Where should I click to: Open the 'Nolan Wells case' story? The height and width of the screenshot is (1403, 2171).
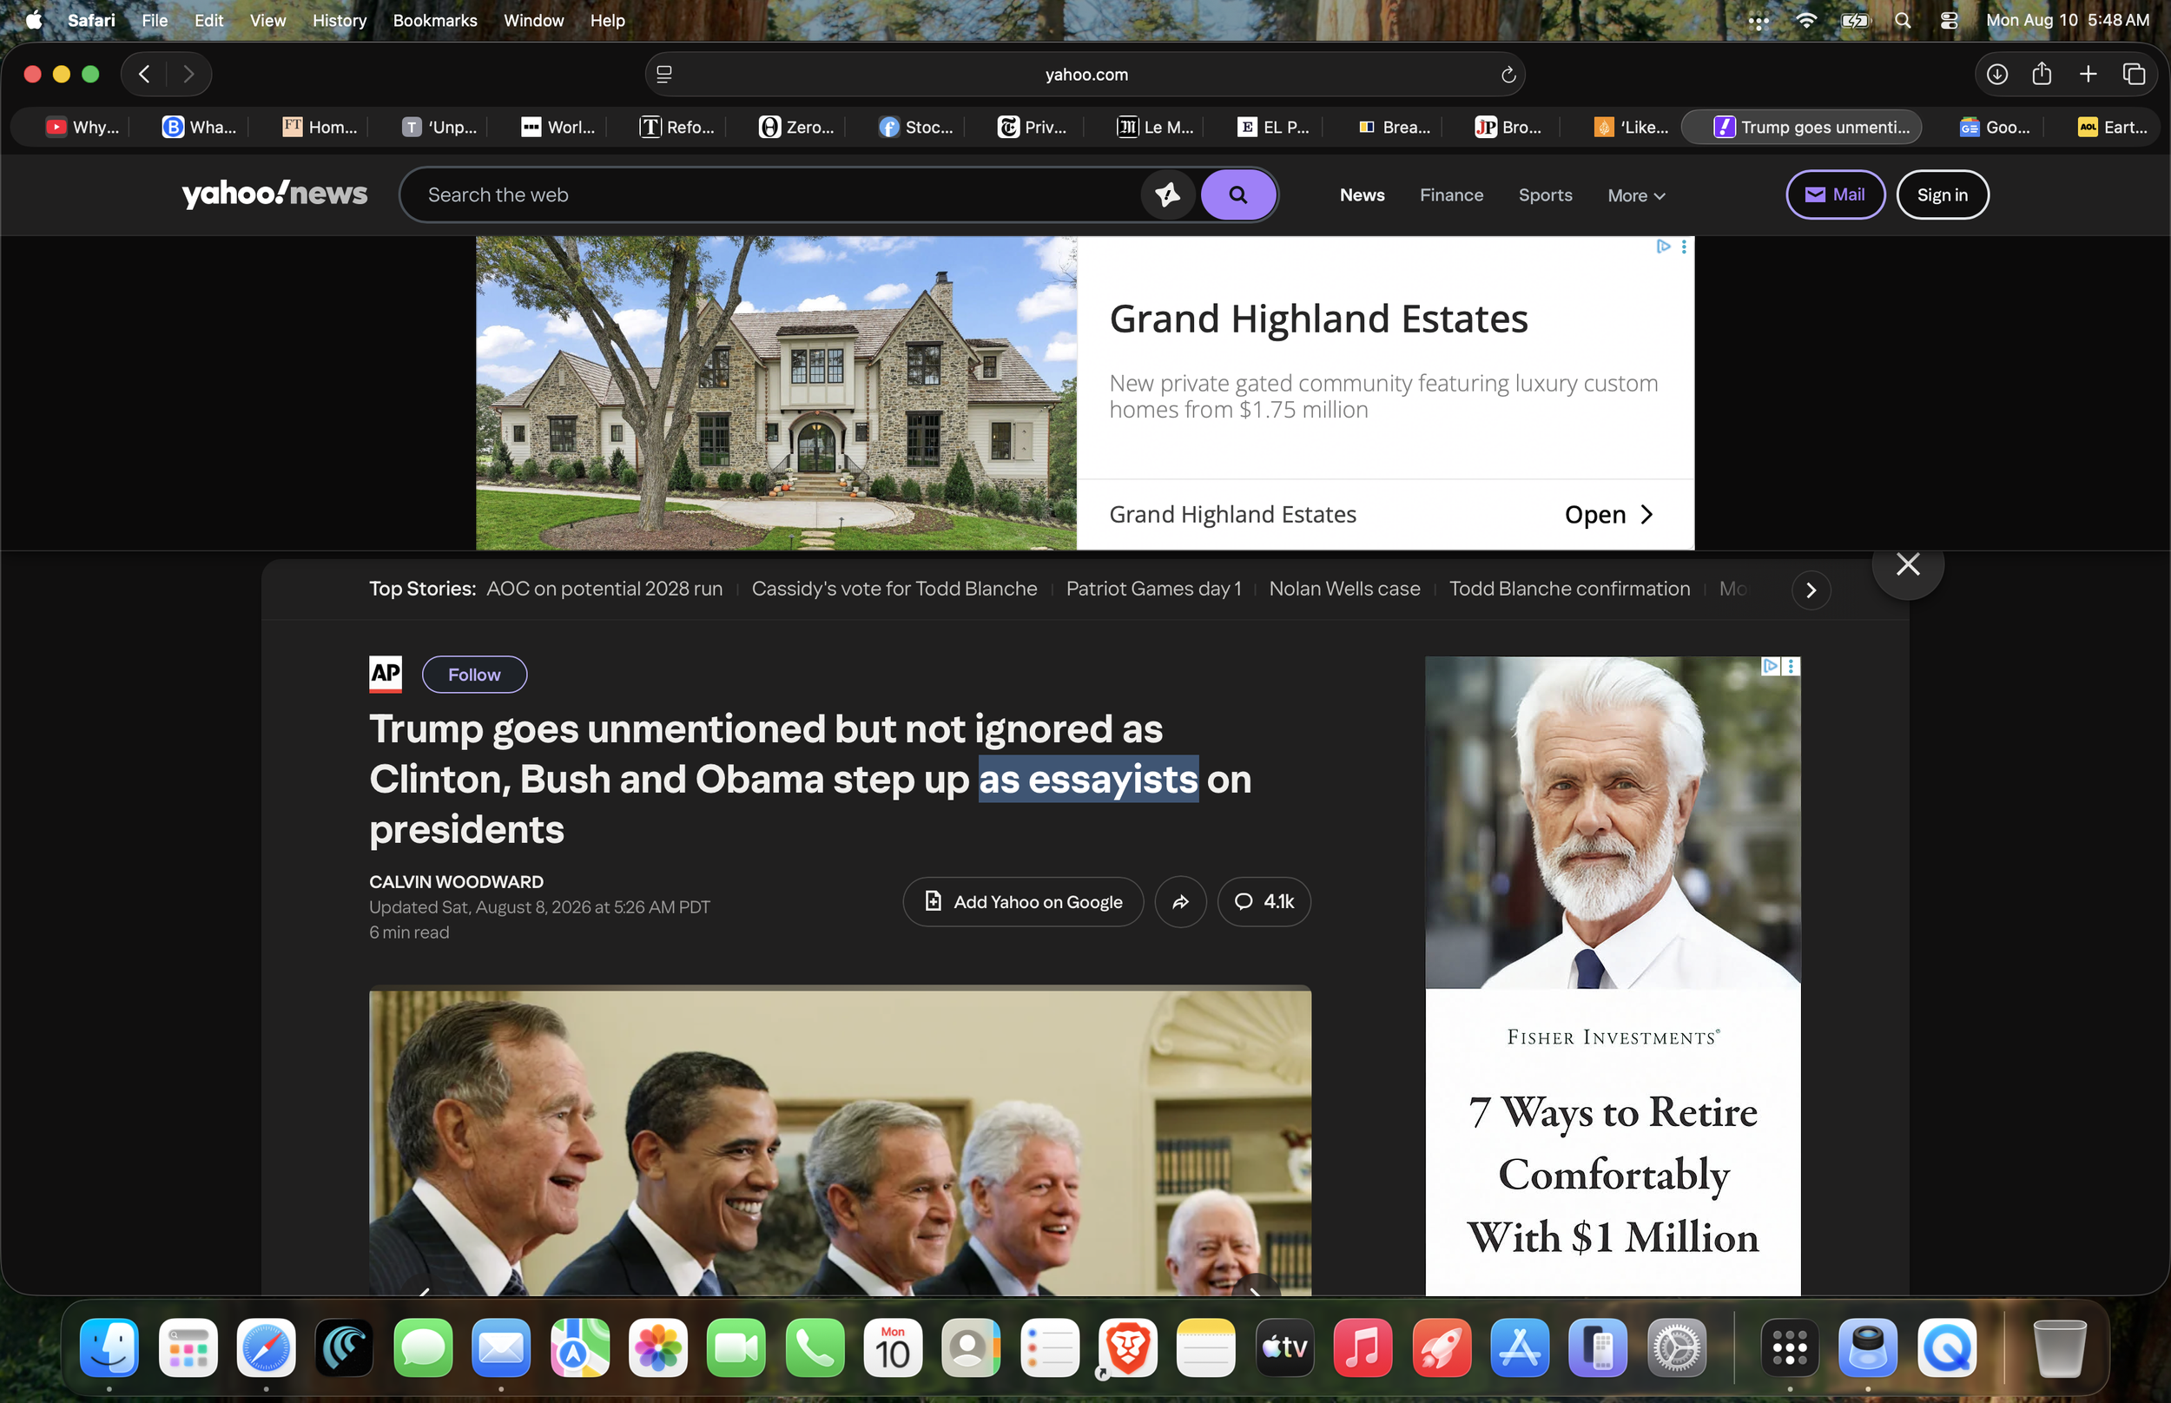(1343, 589)
